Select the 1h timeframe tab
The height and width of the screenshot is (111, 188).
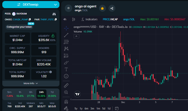tap(20, 94)
